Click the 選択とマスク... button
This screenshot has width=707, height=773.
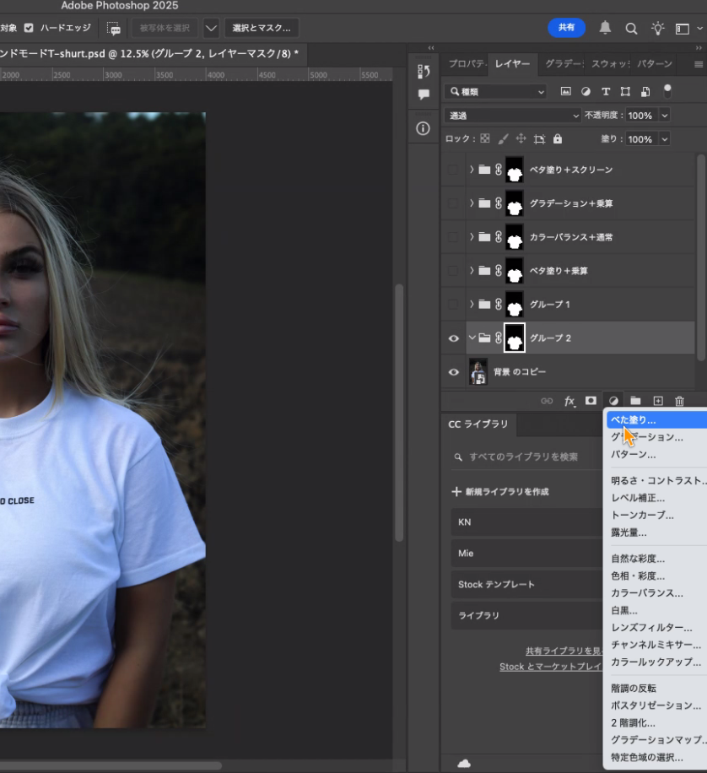tap(261, 28)
